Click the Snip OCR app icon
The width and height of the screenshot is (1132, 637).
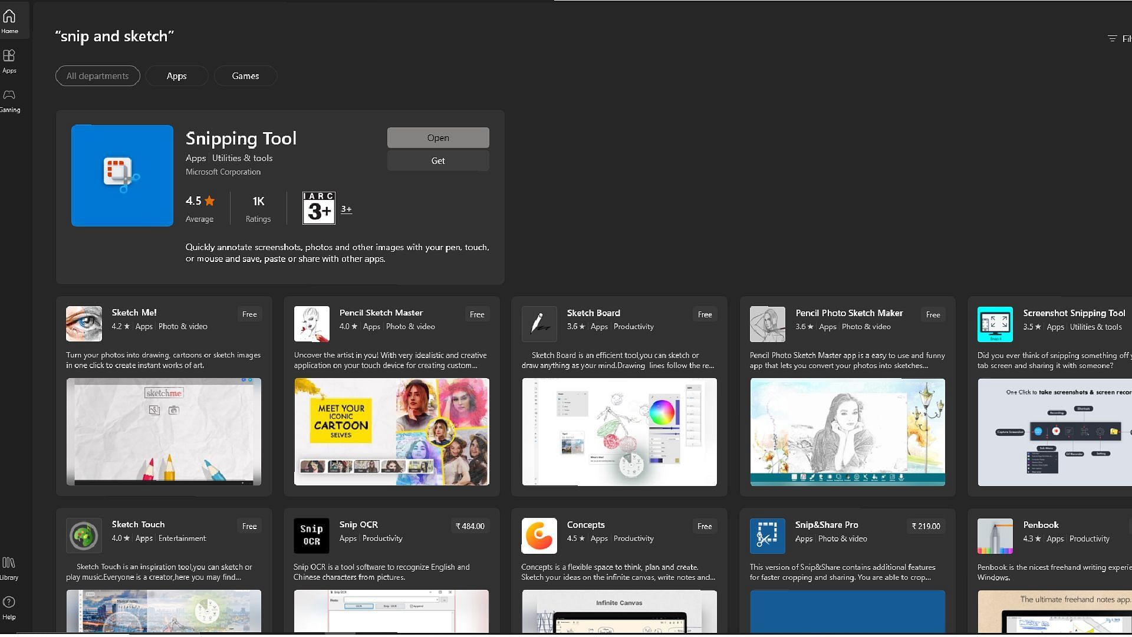[x=311, y=536]
